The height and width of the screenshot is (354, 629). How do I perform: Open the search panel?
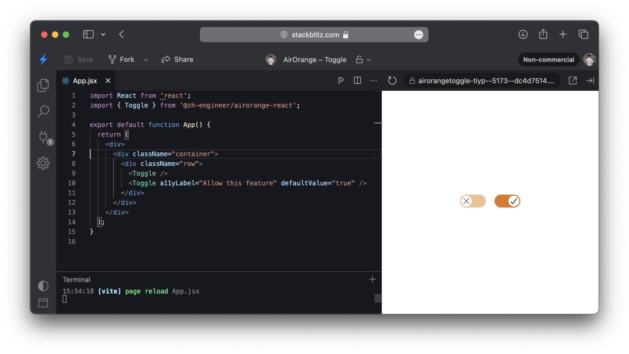click(x=43, y=111)
